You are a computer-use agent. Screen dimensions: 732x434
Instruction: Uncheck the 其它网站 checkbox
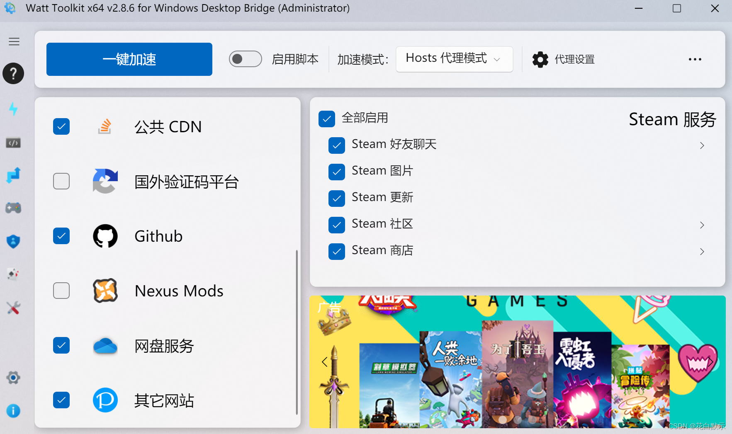click(61, 400)
